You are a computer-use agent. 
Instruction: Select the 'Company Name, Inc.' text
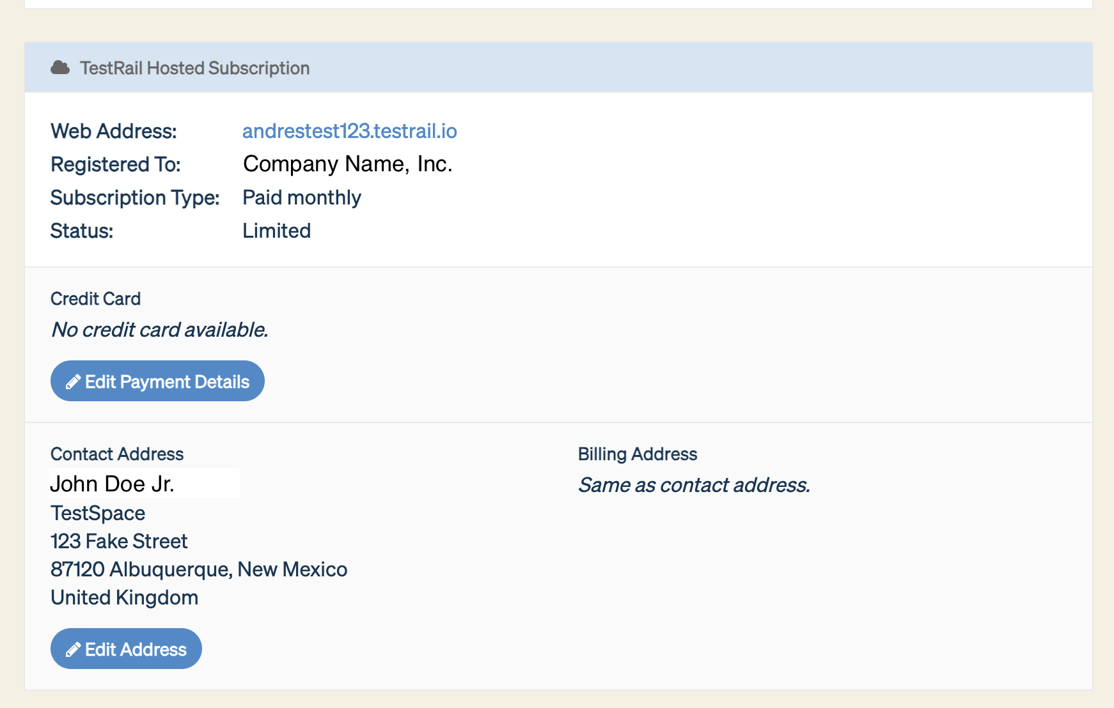(x=348, y=164)
